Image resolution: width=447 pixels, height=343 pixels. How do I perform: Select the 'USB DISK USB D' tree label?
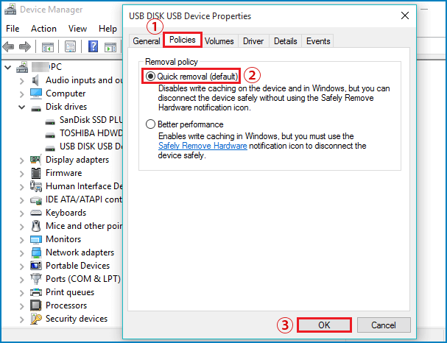click(91, 146)
